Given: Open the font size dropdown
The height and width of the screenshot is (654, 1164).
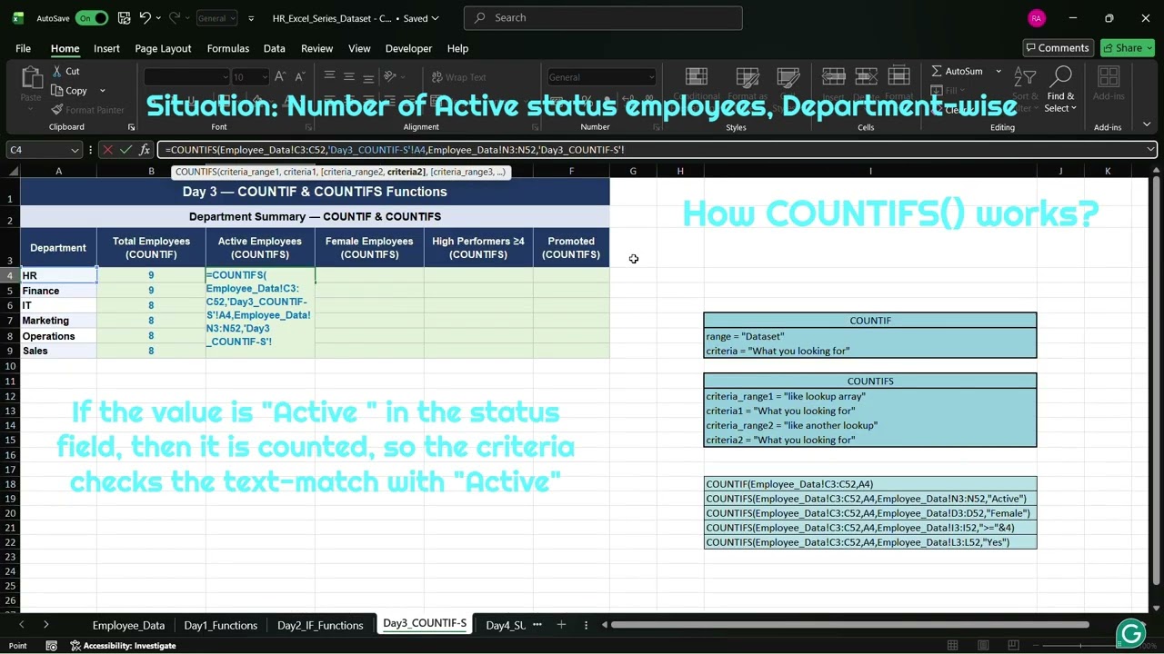Looking at the screenshot, I should click(x=264, y=77).
